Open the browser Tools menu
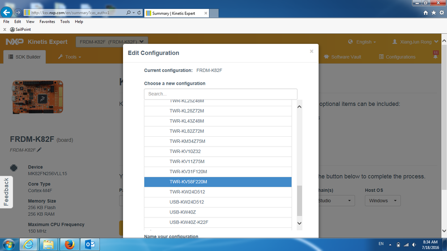This screenshot has width=447, height=251. pos(65,21)
